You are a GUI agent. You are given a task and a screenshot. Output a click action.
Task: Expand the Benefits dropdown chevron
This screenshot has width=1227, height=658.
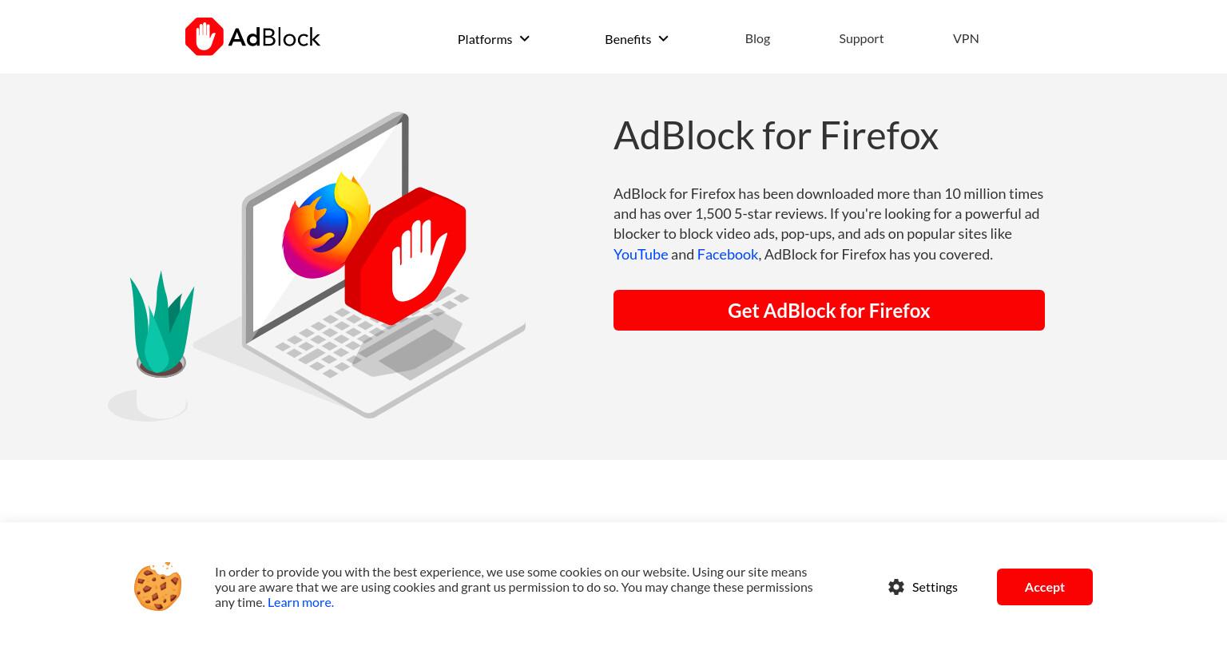[663, 38]
